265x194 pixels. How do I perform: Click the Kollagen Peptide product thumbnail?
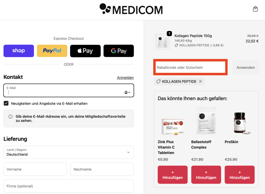[x=162, y=40]
